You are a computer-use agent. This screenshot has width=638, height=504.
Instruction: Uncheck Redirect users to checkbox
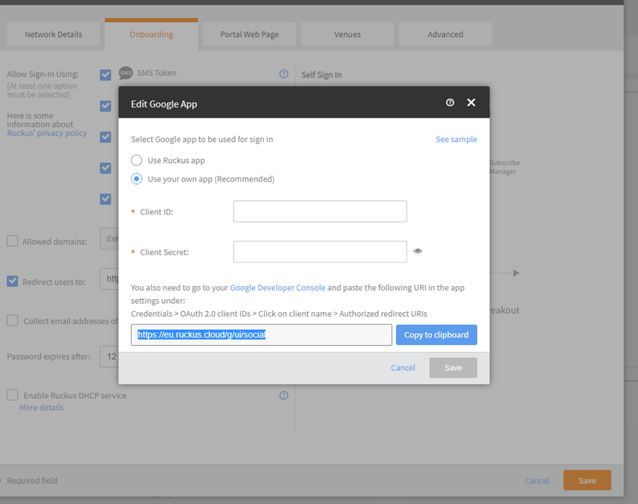[12, 281]
